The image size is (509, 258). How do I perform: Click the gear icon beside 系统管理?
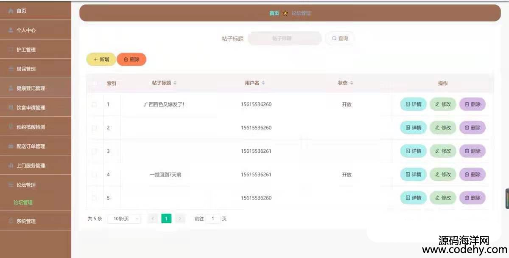[x=11, y=221]
